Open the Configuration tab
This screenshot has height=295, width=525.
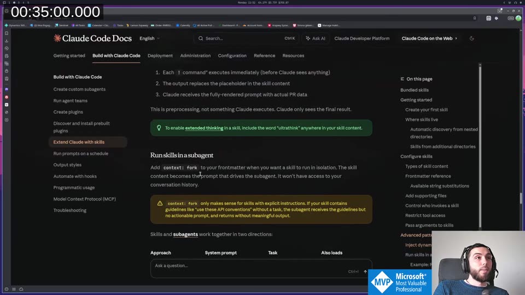coord(232,56)
